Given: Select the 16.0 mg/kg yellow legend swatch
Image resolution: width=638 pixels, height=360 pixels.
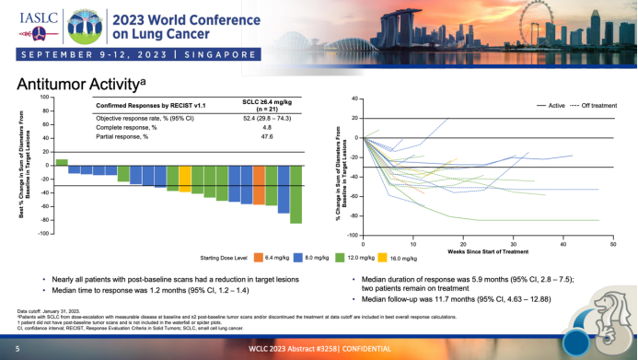Looking at the screenshot, I should tap(382, 258).
